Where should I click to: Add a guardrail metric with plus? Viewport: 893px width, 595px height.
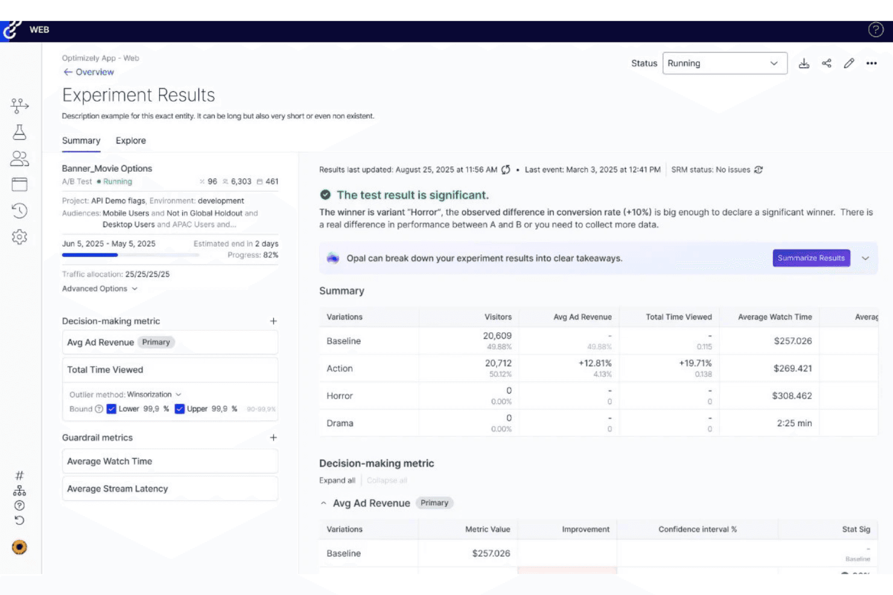pyautogui.click(x=273, y=438)
